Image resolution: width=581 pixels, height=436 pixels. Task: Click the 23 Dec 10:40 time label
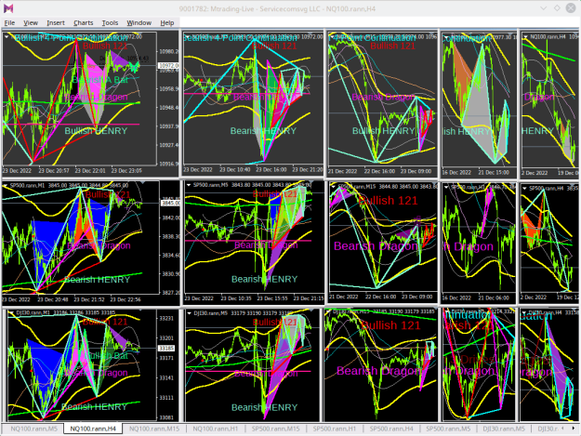coord(234,169)
